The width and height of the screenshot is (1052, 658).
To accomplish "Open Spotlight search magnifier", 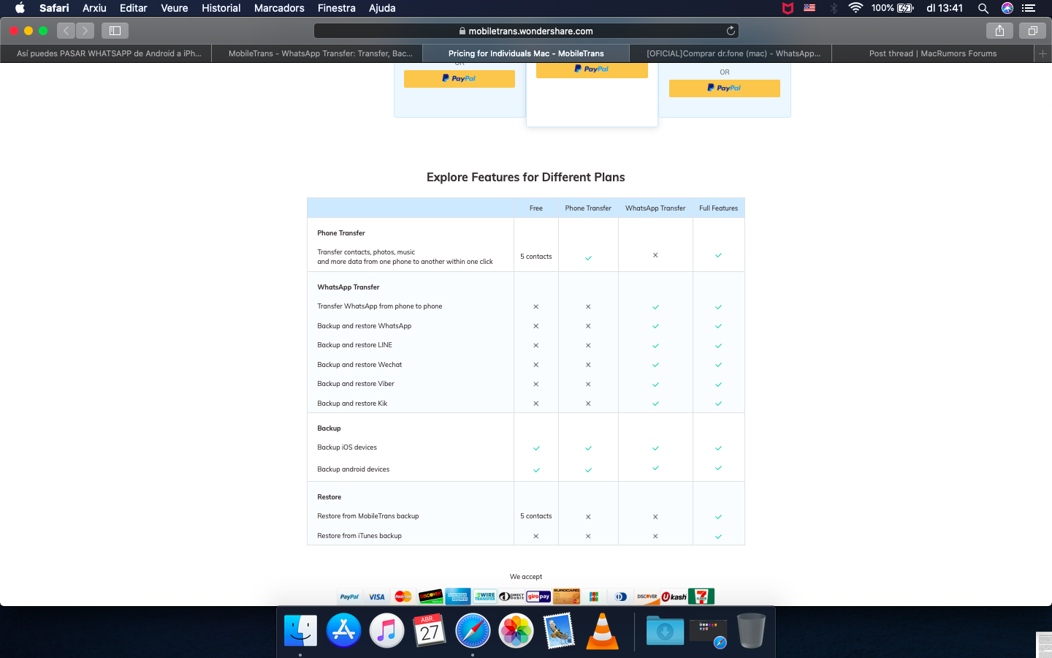I will point(983,8).
